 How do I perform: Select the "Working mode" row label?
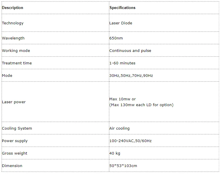16,51
